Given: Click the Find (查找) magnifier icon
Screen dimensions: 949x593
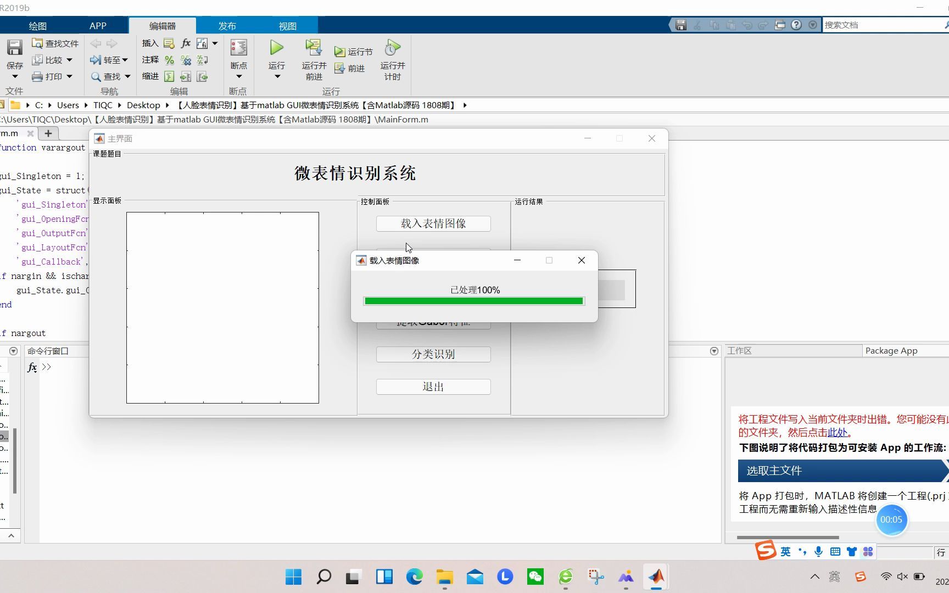Looking at the screenshot, I should pos(96,76).
